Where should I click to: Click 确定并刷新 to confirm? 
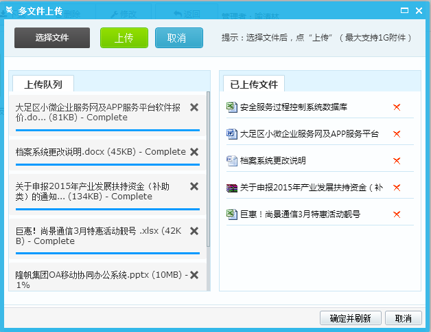pos(350,318)
